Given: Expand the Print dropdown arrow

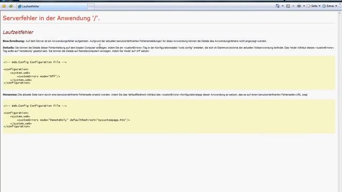Looking at the screenshot, I should click(x=304, y=6).
